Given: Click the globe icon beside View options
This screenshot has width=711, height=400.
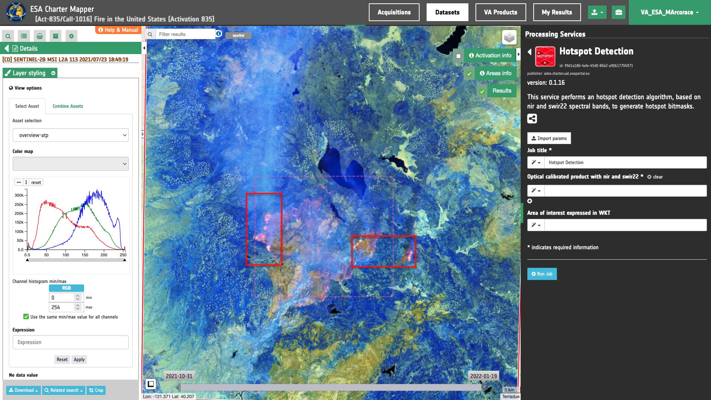Looking at the screenshot, I should pyautogui.click(x=11, y=88).
